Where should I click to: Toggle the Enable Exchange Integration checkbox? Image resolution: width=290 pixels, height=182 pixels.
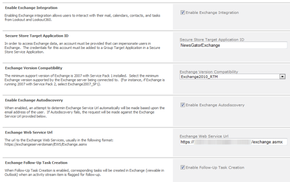(x=182, y=12)
